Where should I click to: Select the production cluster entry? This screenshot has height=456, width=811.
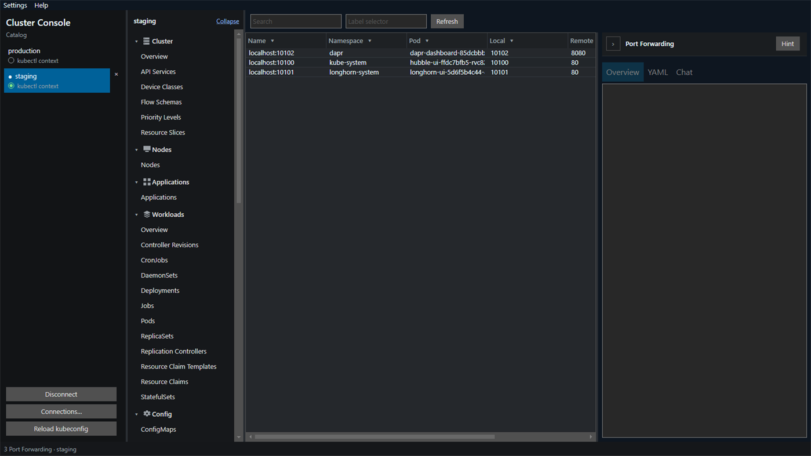click(x=57, y=55)
